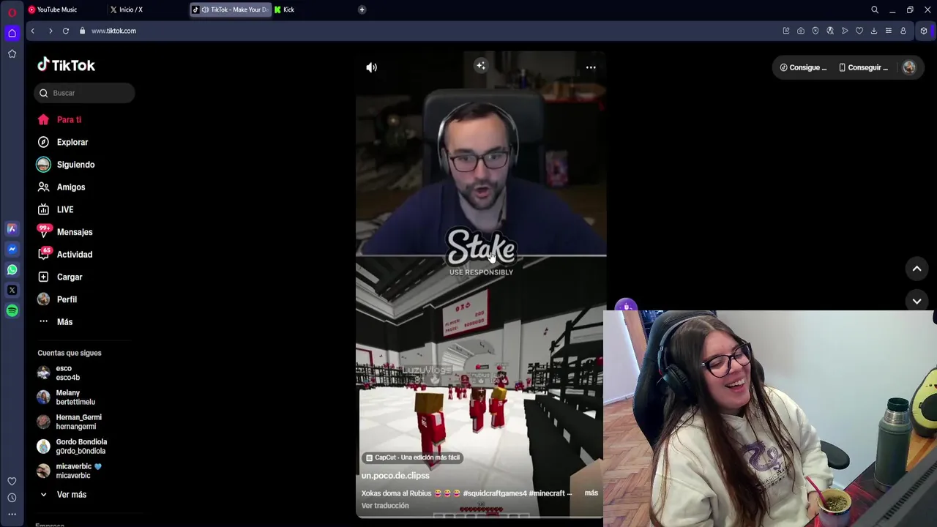Image resolution: width=937 pixels, height=527 pixels.
Task: Open the easy setup sliders icon
Action: click(x=889, y=31)
